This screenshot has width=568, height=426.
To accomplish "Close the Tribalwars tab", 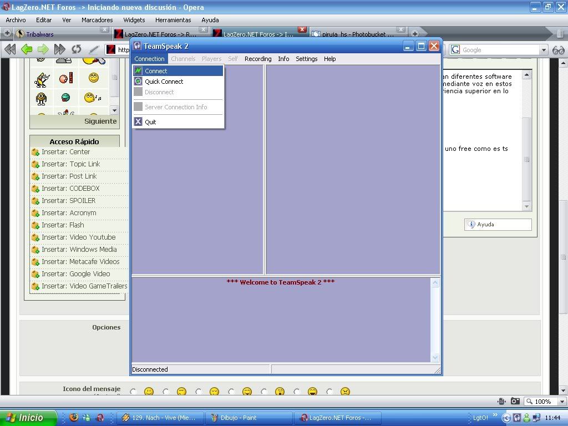I will pyautogui.click(x=104, y=29).
